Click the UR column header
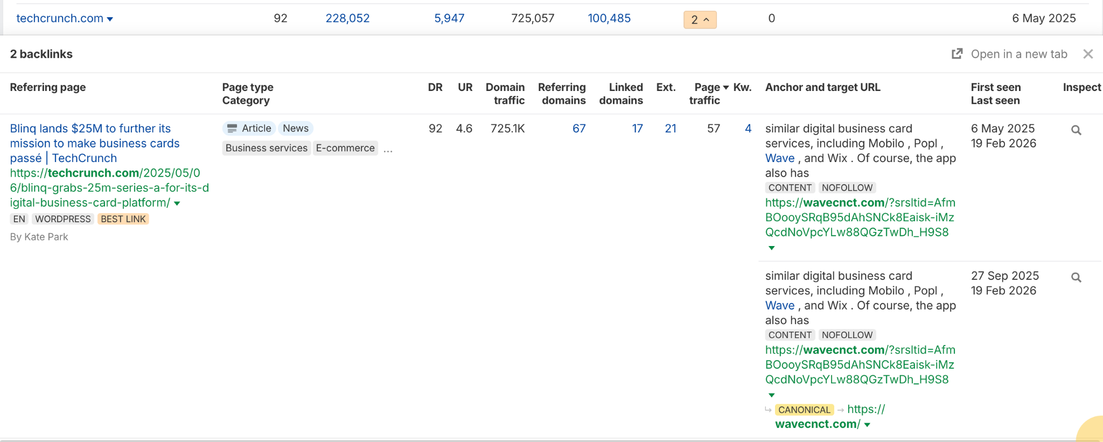The height and width of the screenshot is (442, 1103). tap(465, 87)
